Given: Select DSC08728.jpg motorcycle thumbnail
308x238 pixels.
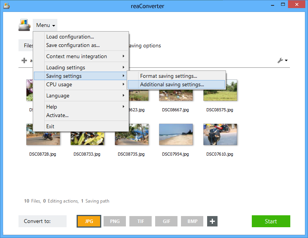Looking at the screenshot, I should coord(43,138).
